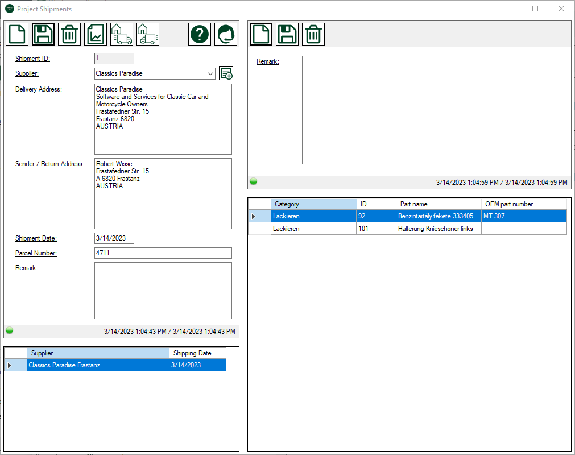Click the Parcel Number label
Viewport: 575px width, 455px height.
tap(36, 253)
